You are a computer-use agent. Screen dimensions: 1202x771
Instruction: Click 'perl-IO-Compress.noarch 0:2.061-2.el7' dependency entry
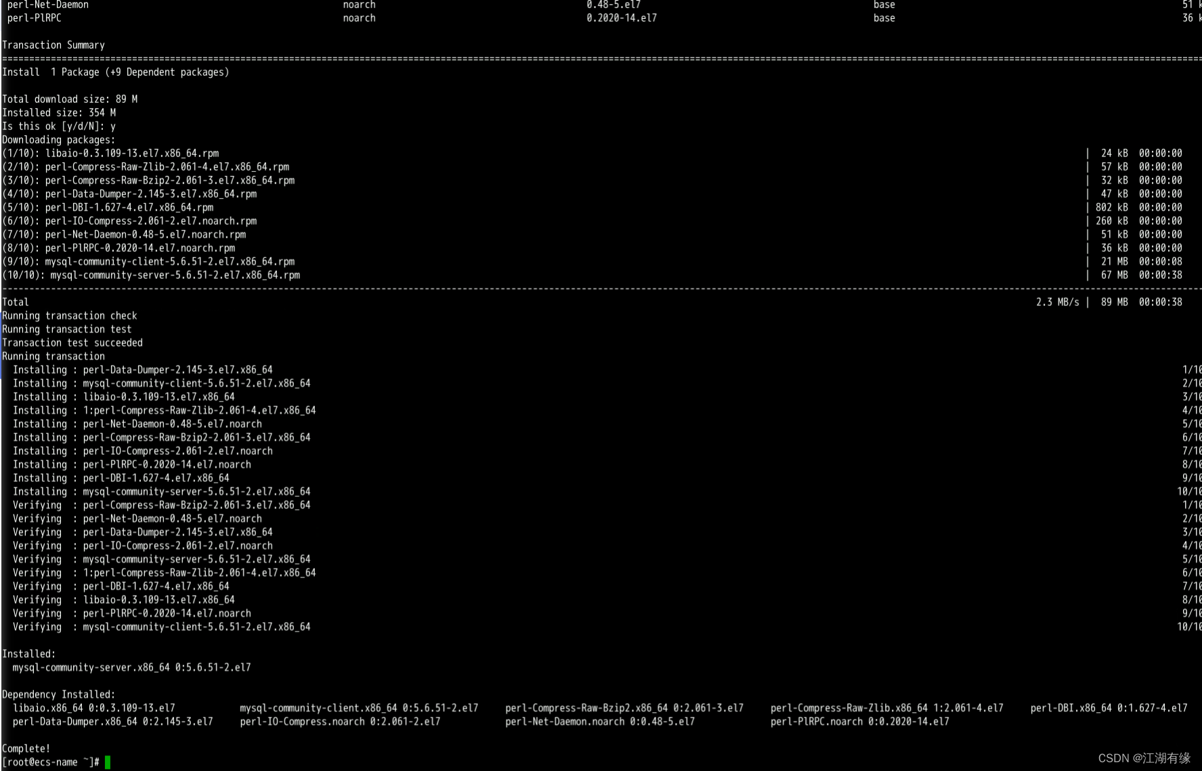coord(340,722)
